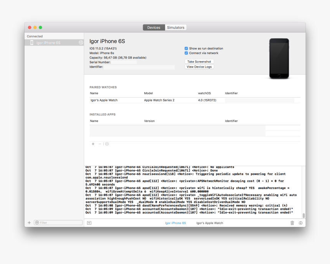
Task: Click the device Filter field
Action: [x=58, y=223]
